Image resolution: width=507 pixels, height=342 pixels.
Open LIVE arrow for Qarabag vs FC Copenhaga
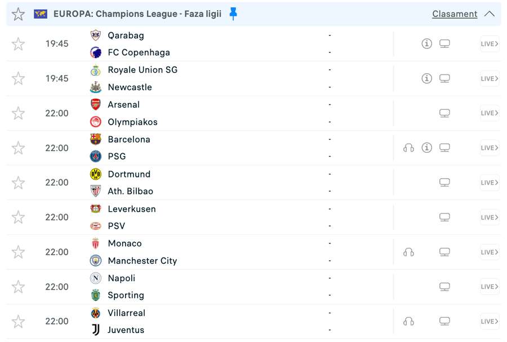pos(490,44)
